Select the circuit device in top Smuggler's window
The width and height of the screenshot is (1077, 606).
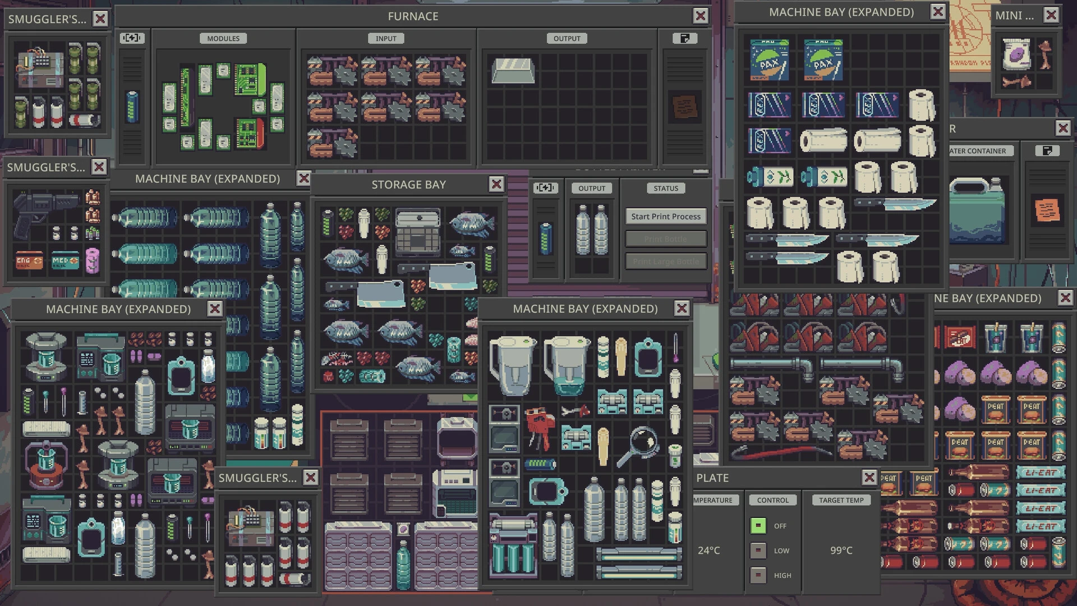coord(41,68)
